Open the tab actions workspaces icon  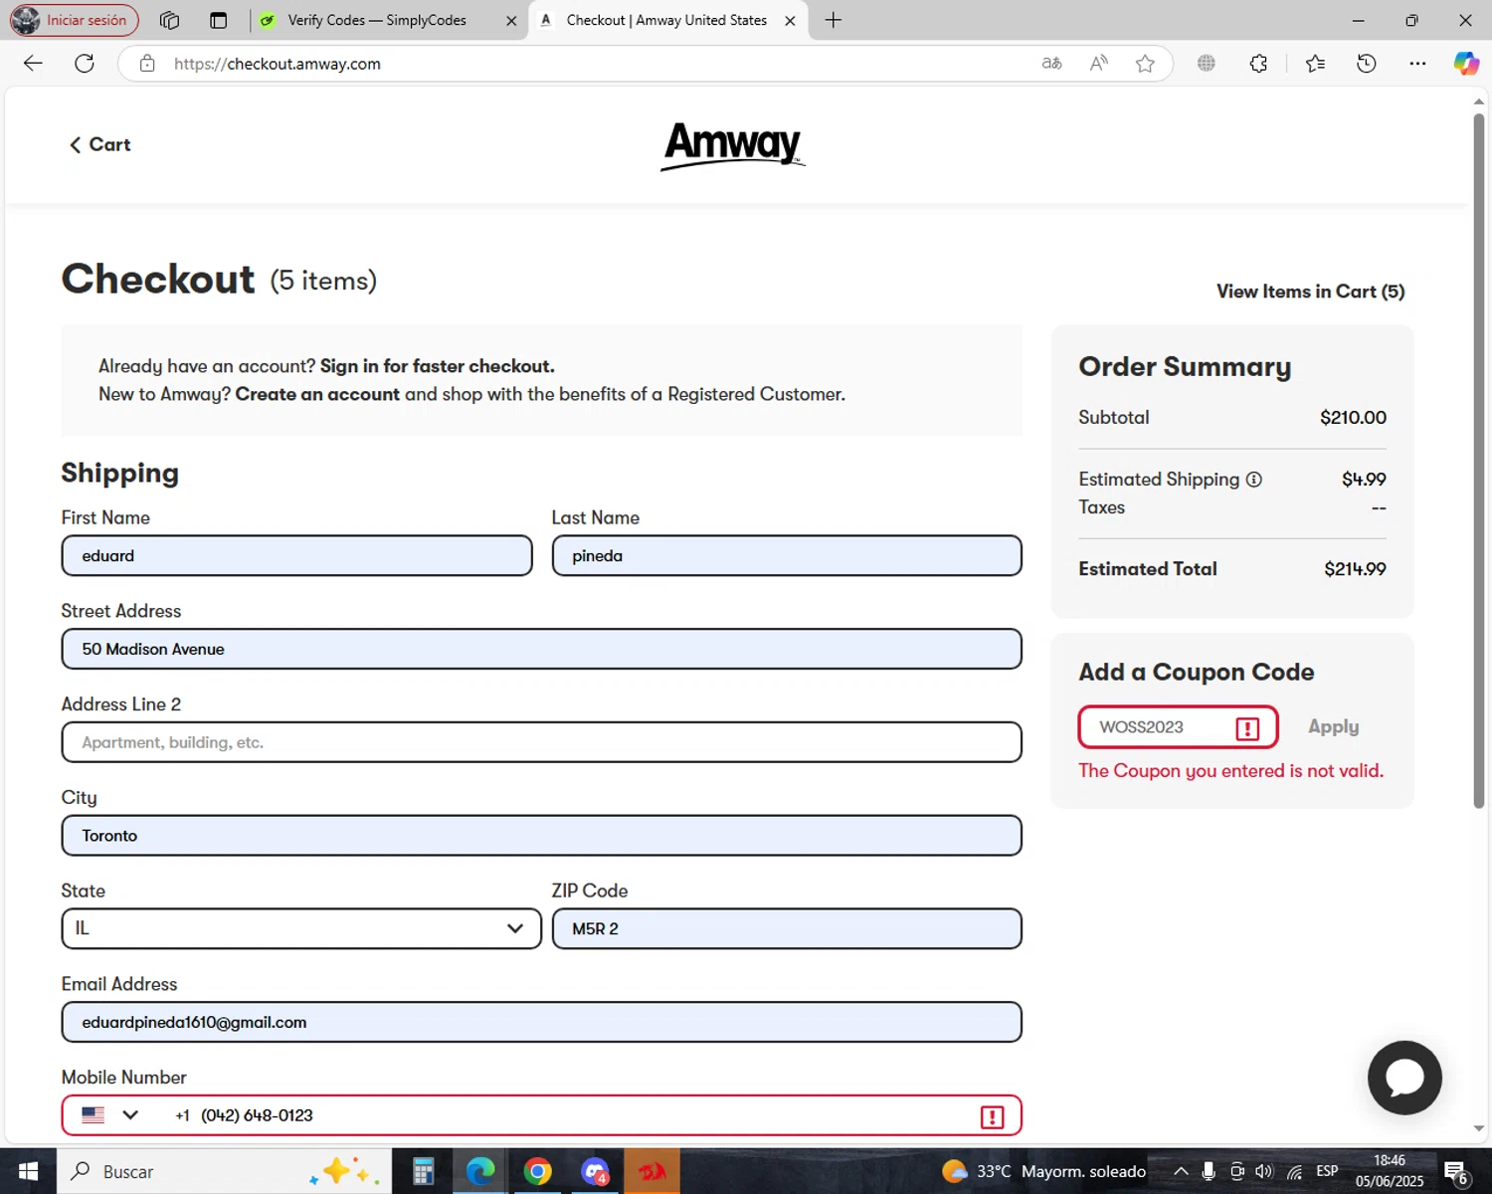pos(169,20)
